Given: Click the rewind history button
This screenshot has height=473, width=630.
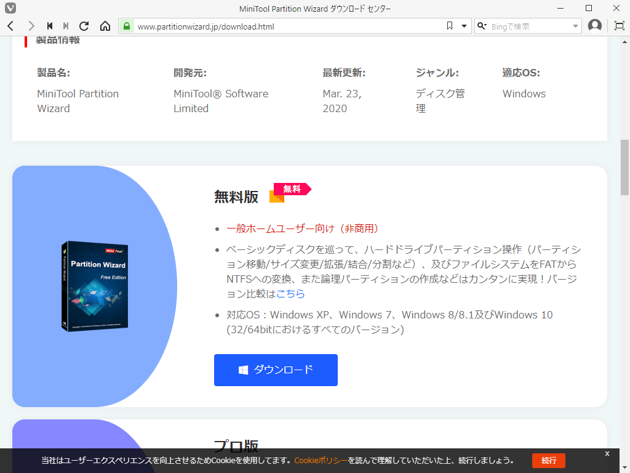Looking at the screenshot, I should tap(50, 26).
